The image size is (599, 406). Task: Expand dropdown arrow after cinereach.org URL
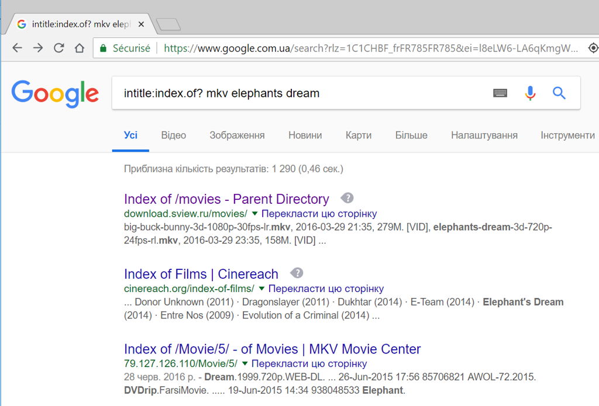[261, 289]
